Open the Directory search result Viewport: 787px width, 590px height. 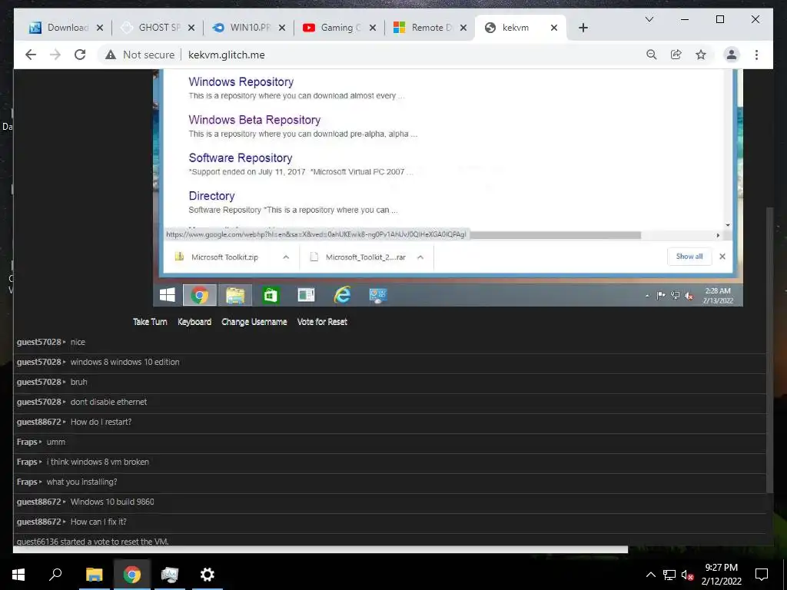[x=211, y=196]
